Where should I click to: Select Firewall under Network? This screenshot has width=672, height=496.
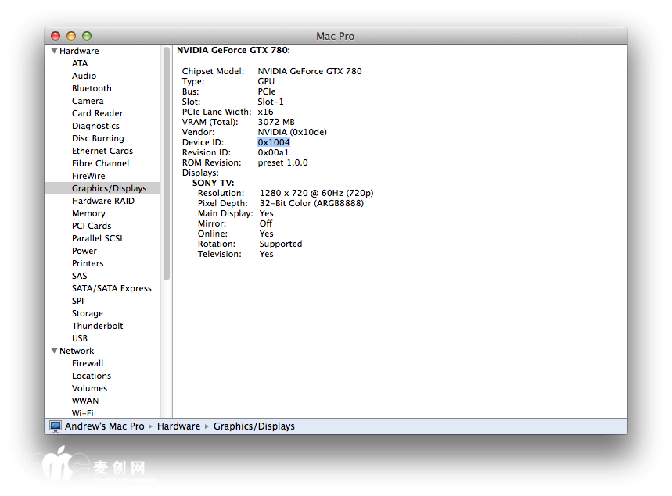(x=88, y=363)
